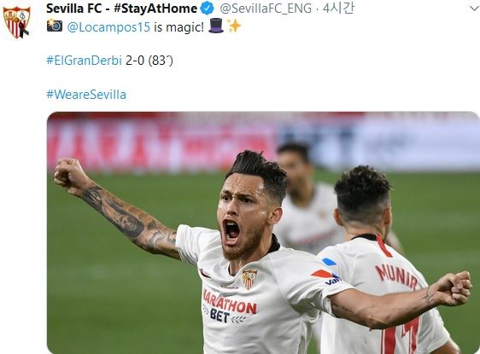Screen dimensions: 480x354
Task: Open the attached celebration photo
Action: (263, 233)
